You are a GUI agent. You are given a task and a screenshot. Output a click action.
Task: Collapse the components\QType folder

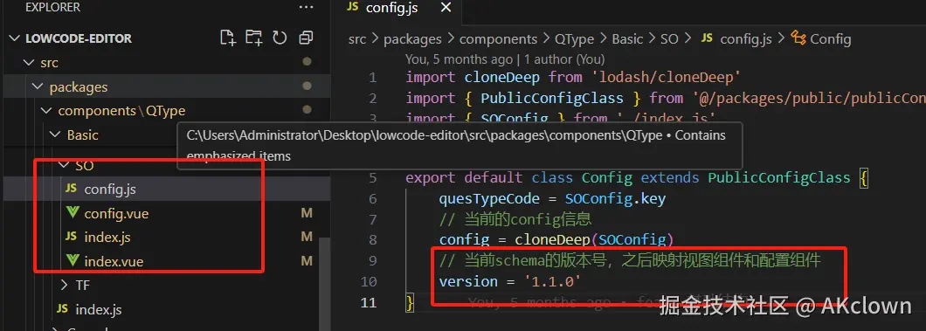point(46,111)
